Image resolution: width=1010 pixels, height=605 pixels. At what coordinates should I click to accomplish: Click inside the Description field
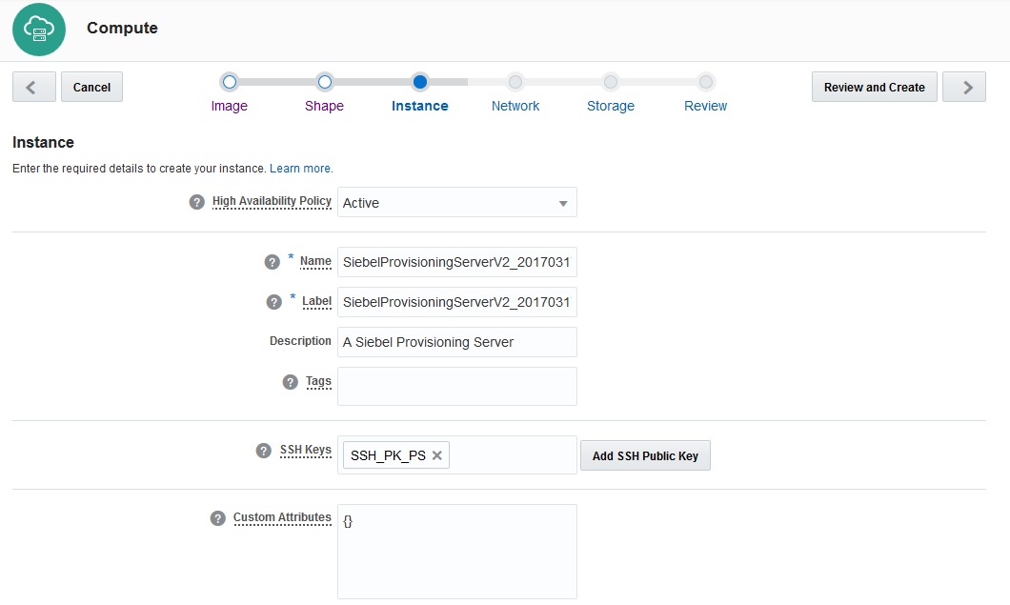(456, 341)
